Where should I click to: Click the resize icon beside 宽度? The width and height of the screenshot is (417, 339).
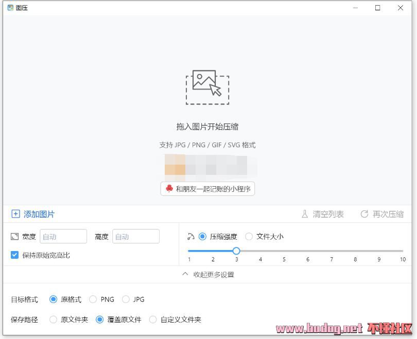[x=14, y=237]
